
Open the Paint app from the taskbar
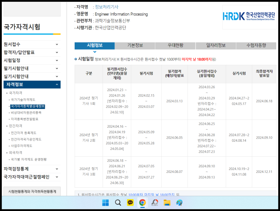[x=179, y=203]
